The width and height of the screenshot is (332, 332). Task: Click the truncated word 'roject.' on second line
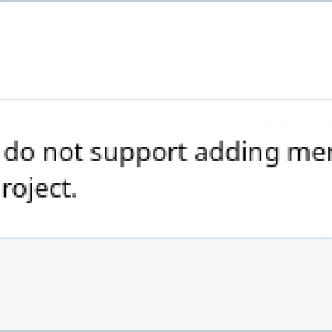coord(39,189)
